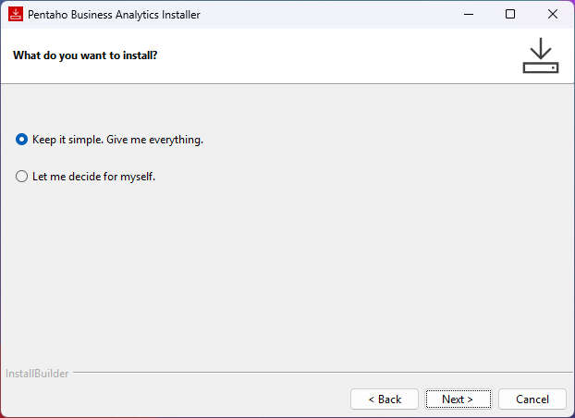Viewport: 575px width, 418px height.
Task: Click the 'What do you want to install?' heading
Action: pyautogui.click(x=85, y=55)
